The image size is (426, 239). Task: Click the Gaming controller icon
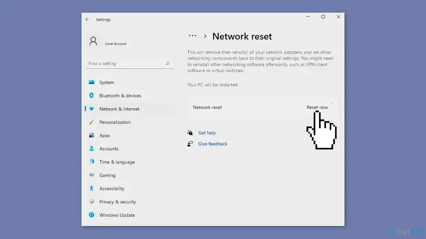[92, 175]
